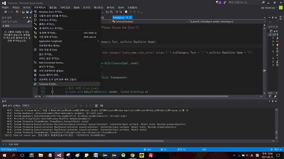Open Windows taskbar search
Image resolution: width=284 pixels, height=159 pixels.
click(13, 155)
